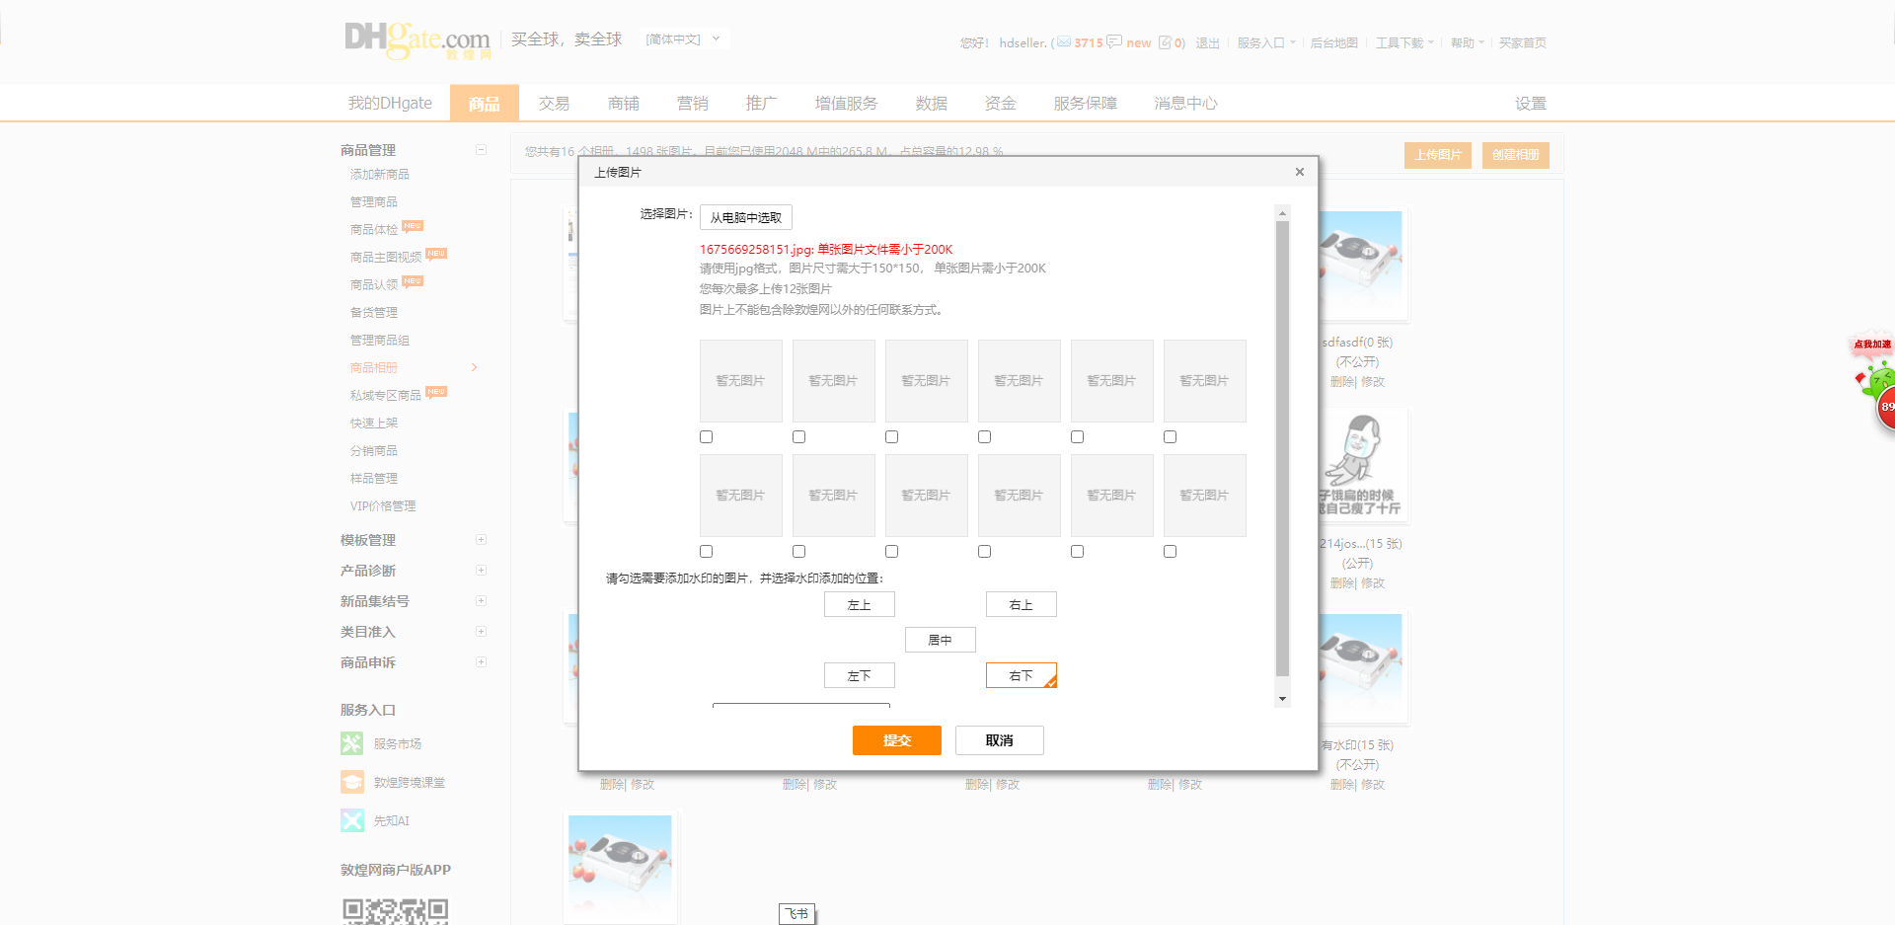Image resolution: width=1895 pixels, height=925 pixels.
Task: Click the envelope messages icon in header
Action: coord(1063,42)
